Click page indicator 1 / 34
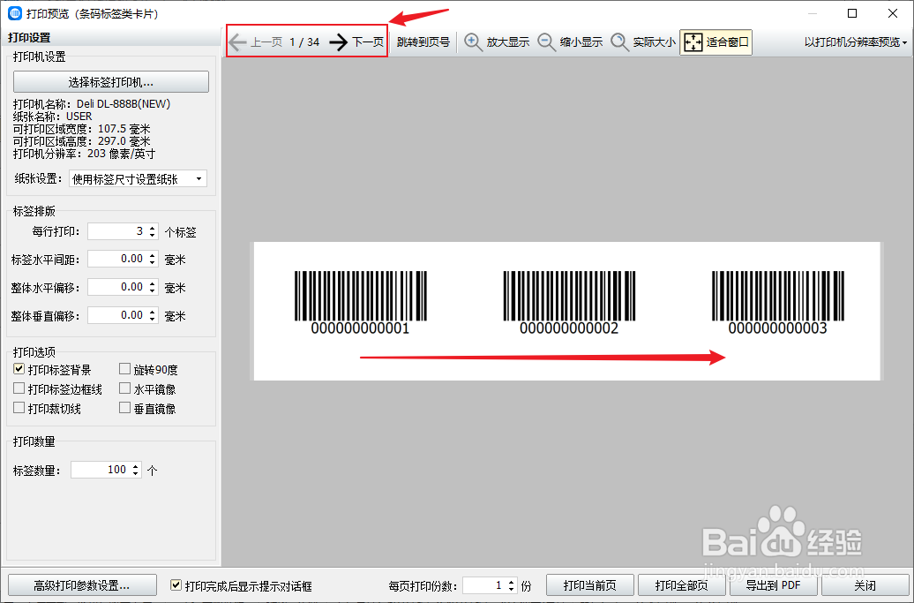Image resolution: width=914 pixels, height=603 pixels. click(304, 42)
